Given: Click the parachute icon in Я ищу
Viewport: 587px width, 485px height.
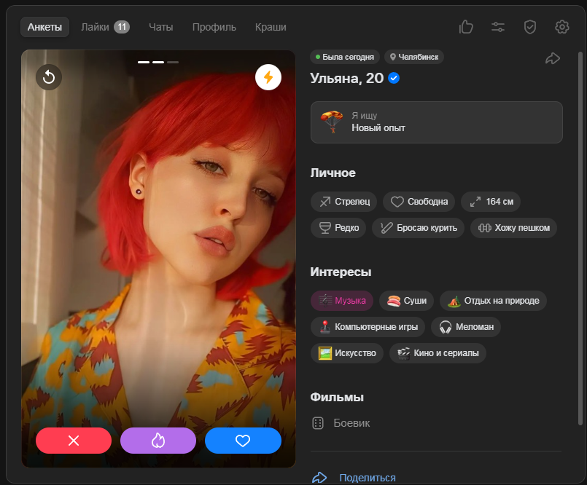Looking at the screenshot, I should [x=332, y=122].
